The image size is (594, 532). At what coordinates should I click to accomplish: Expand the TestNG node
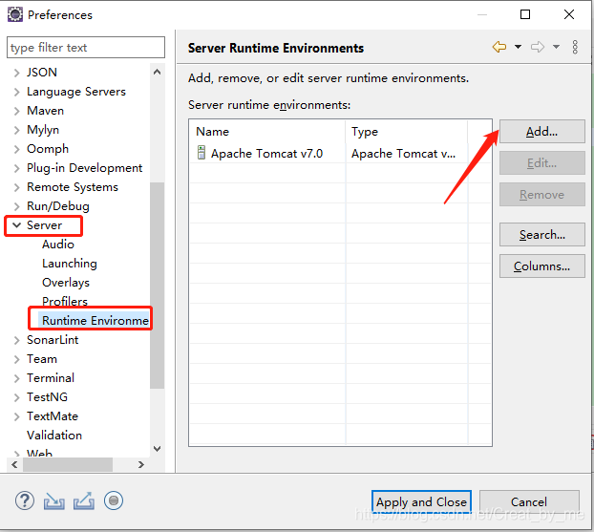click(x=16, y=397)
